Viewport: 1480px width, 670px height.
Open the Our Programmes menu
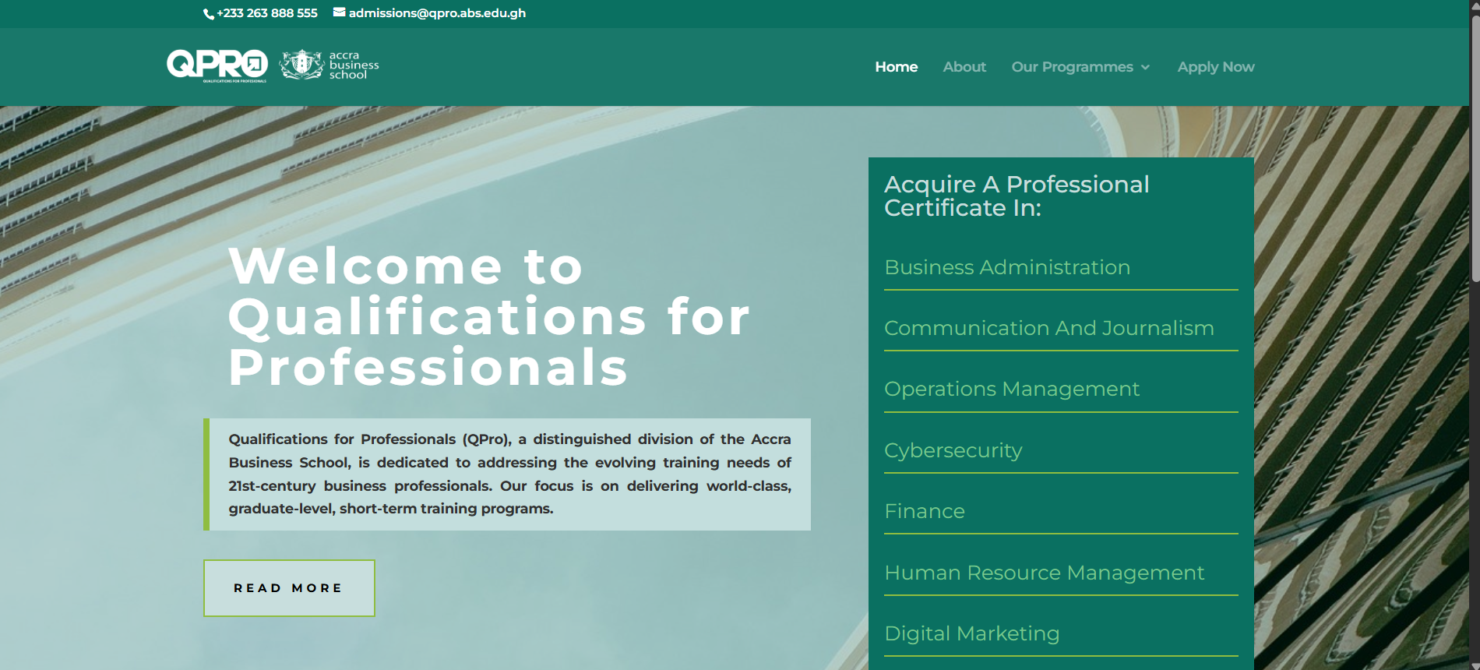pos(1072,67)
